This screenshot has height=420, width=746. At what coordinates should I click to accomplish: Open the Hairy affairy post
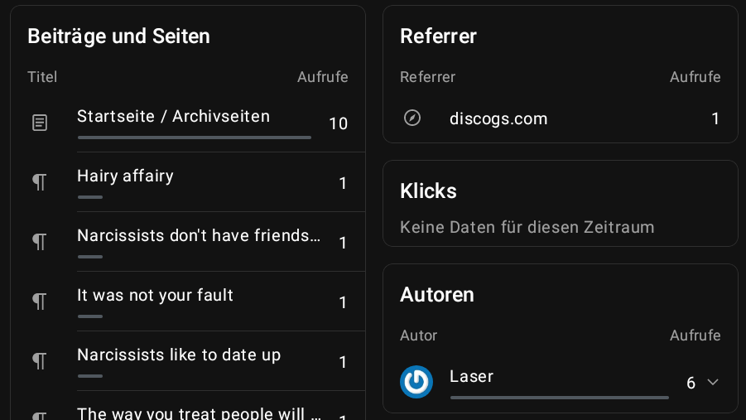(x=125, y=176)
